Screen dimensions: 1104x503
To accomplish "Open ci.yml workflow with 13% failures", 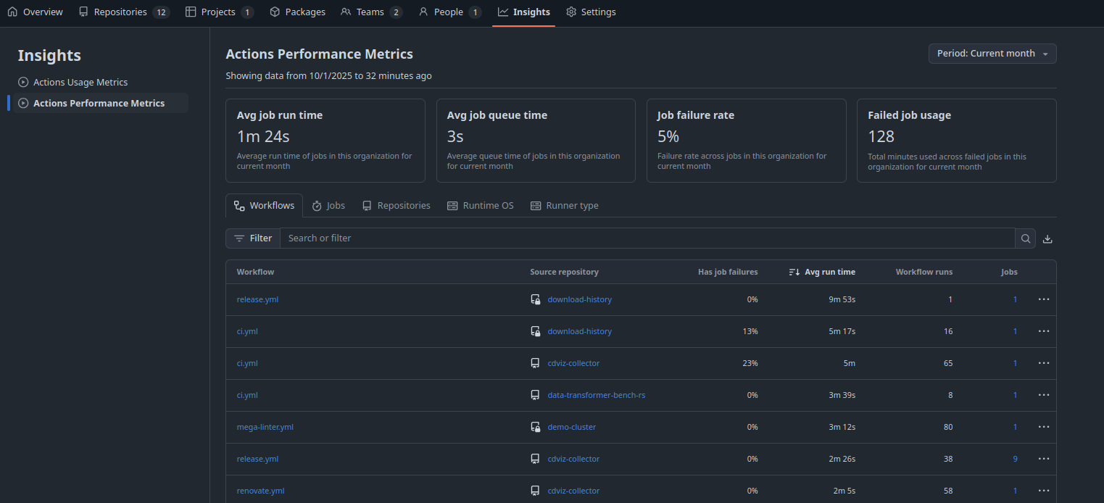I will 247,331.
